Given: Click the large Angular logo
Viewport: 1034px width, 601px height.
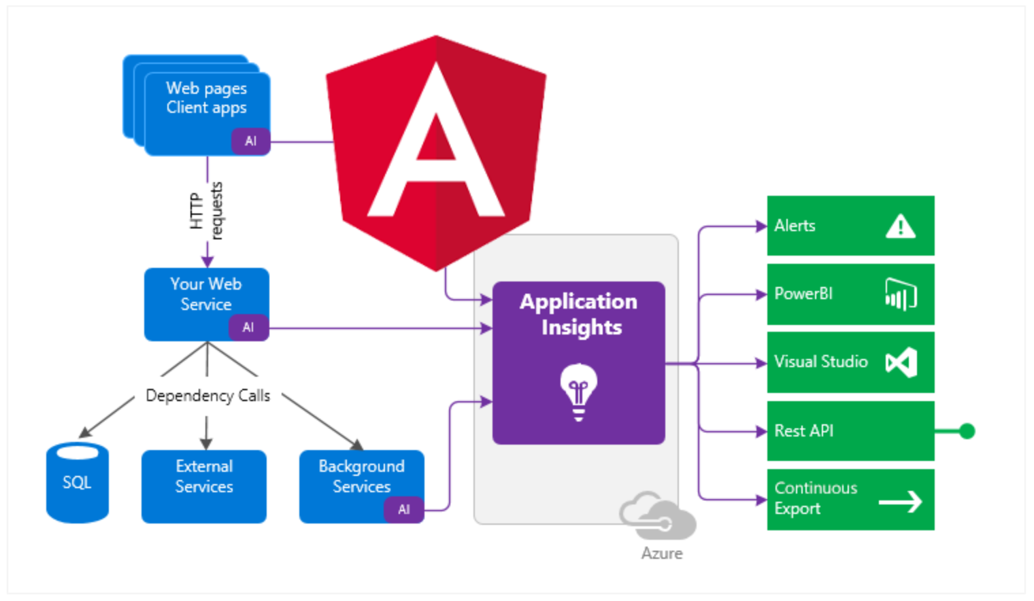Looking at the screenshot, I should coord(436,153).
